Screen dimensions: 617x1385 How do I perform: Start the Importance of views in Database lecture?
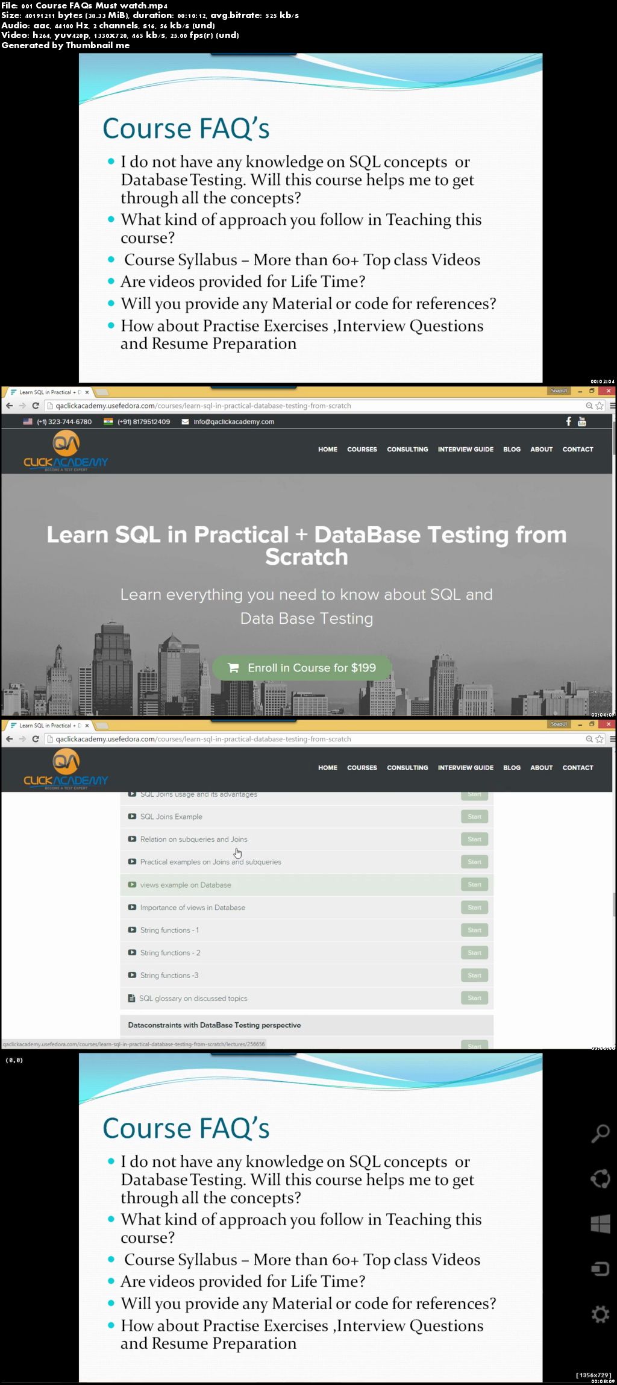click(474, 907)
